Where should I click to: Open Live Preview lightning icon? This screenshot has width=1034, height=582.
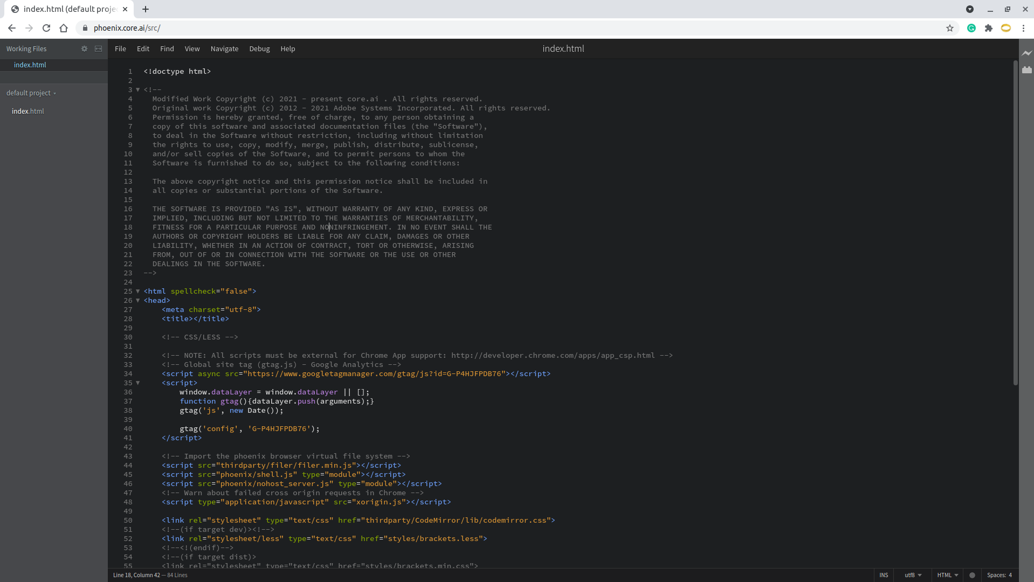(x=1026, y=53)
